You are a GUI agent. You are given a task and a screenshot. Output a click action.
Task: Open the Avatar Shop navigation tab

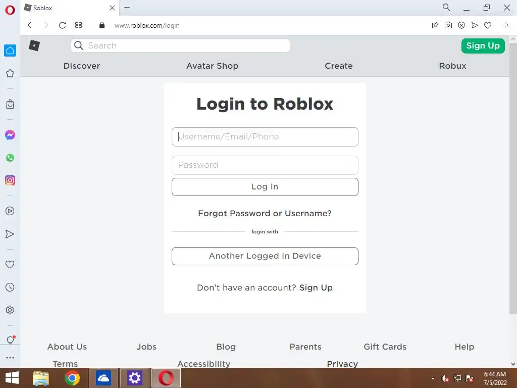[213, 66]
